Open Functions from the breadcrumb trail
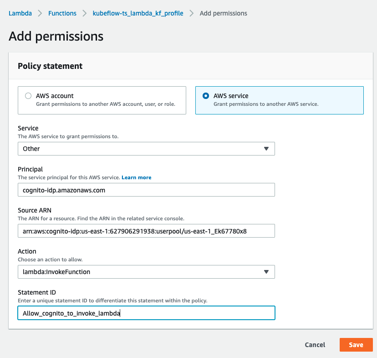Screen dimensions: 377x358 pyautogui.click(x=62, y=13)
